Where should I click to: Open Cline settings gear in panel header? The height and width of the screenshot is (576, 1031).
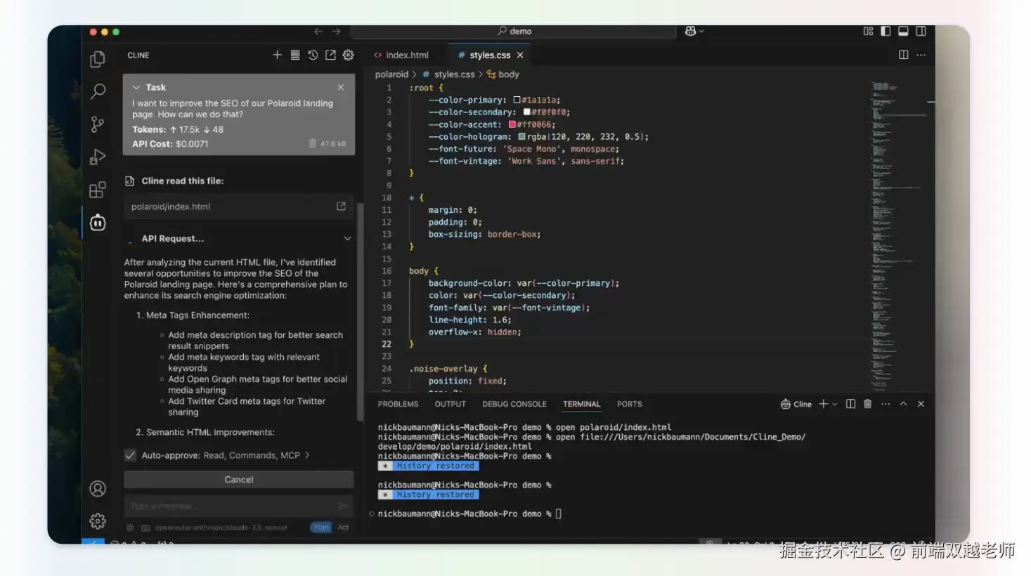(348, 55)
